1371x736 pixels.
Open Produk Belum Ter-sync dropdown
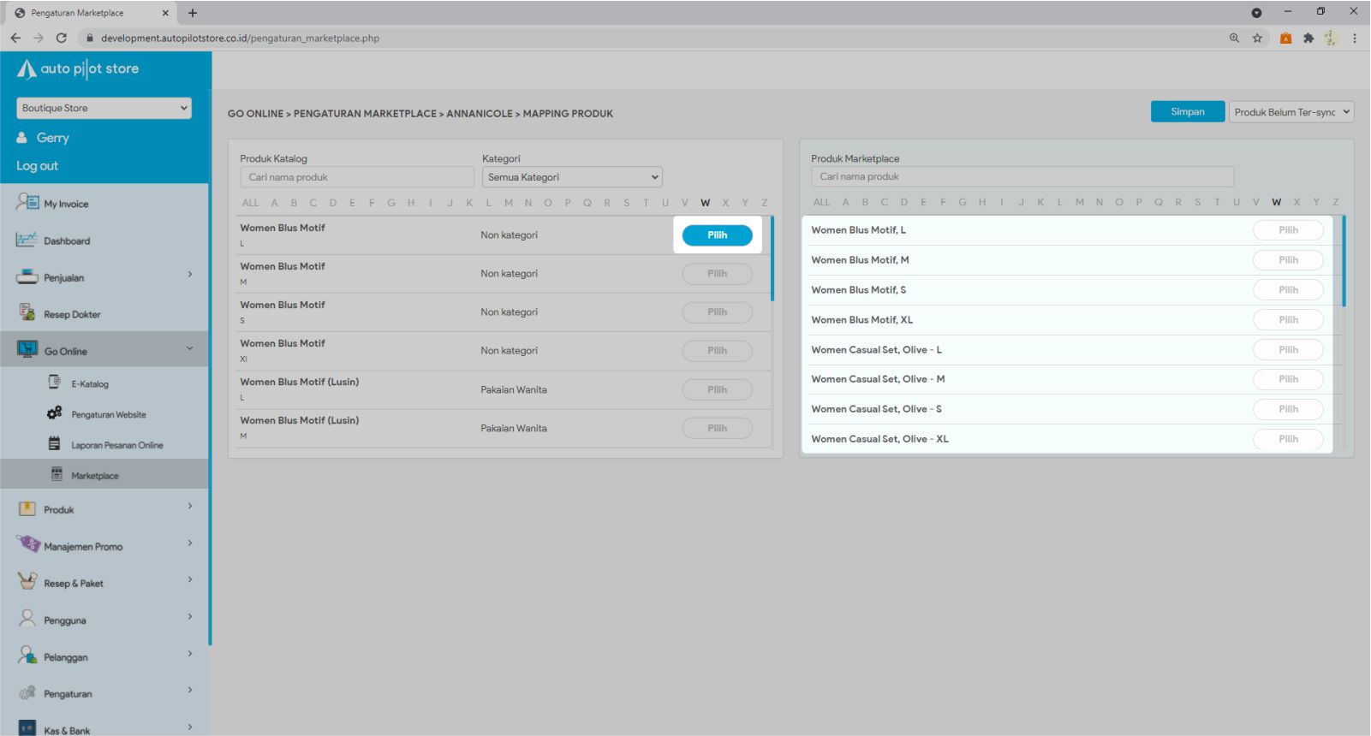(1291, 112)
